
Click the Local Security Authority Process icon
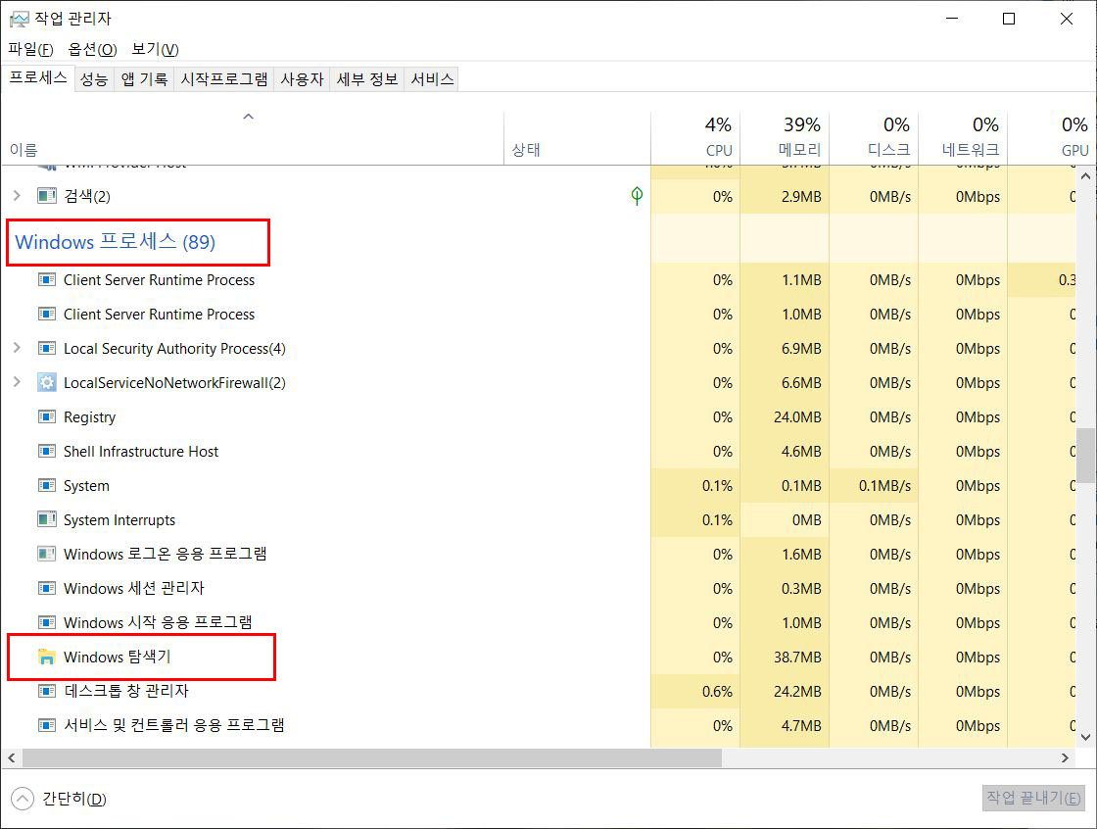pyautogui.click(x=47, y=348)
